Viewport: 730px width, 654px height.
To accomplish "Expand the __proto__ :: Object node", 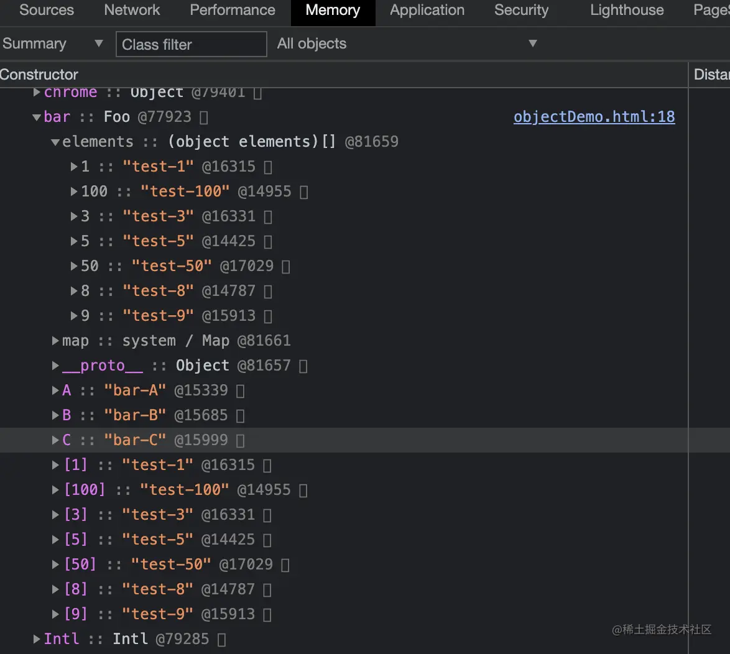I will tap(55, 366).
